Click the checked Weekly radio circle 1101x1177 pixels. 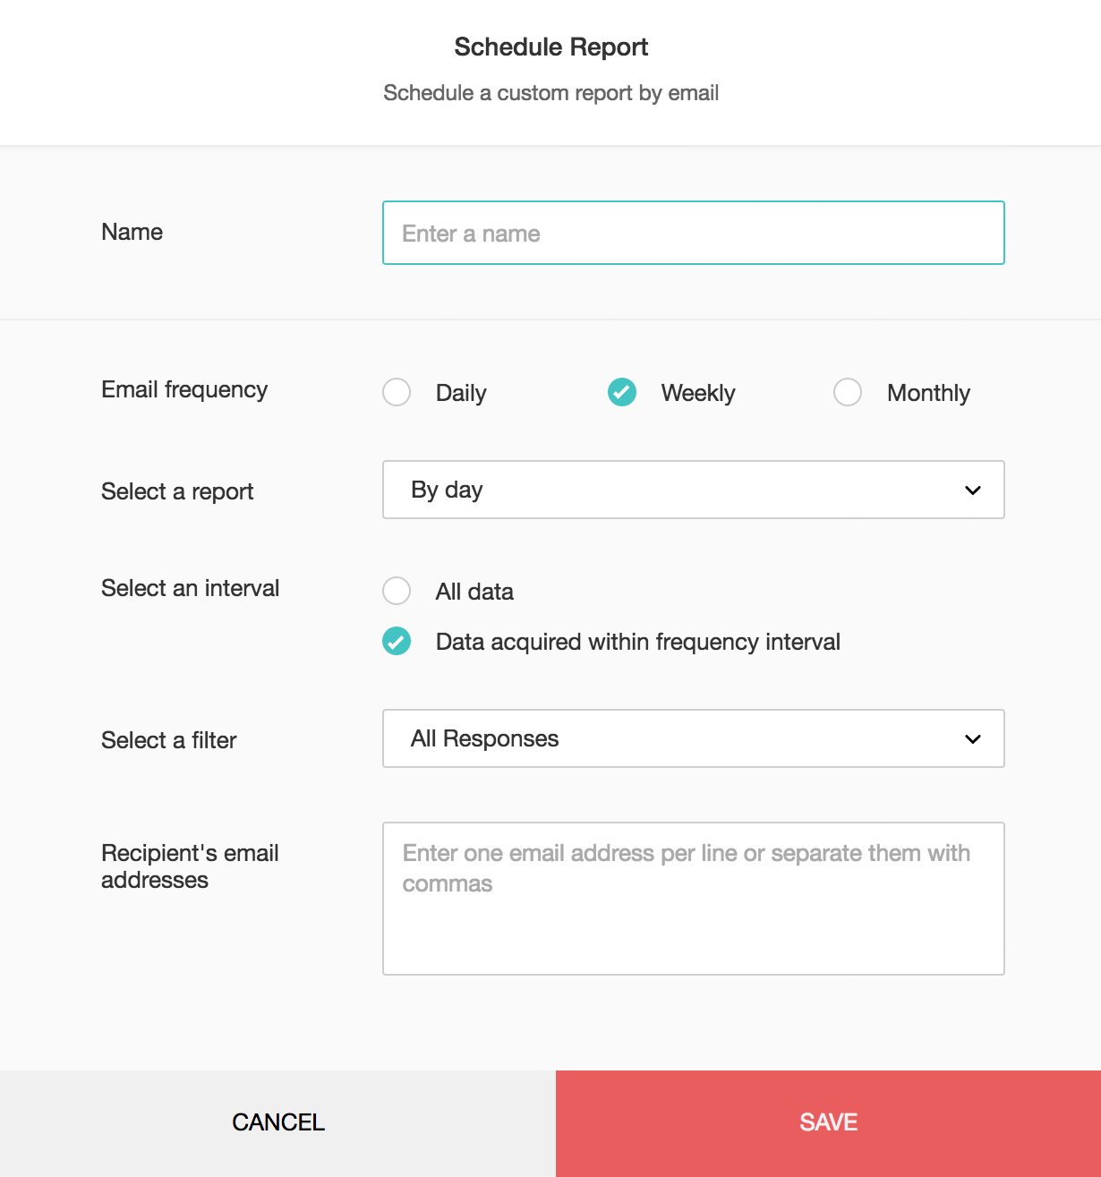(622, 392)
